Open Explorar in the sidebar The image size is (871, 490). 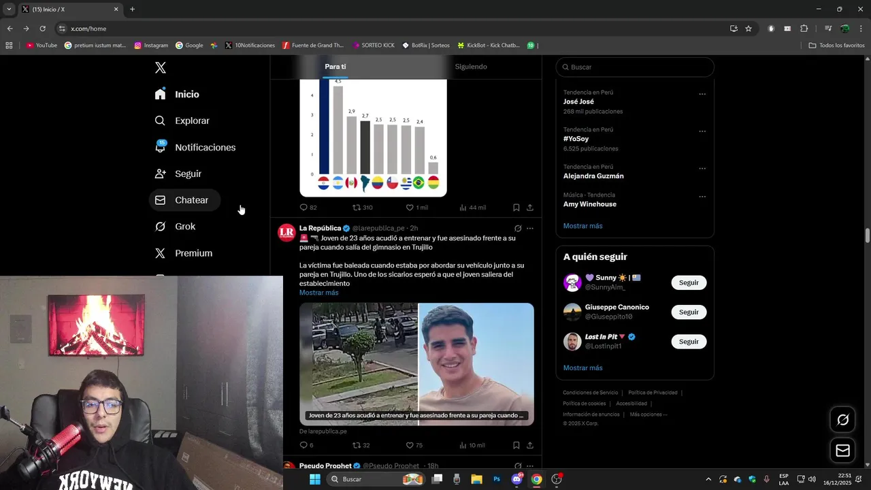182,120
